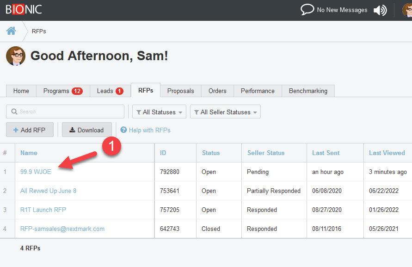The width and height of the screenshot is (412, 267).
Task: Click the Help with RFPs question icon
Action: click(x=123, y=130)
